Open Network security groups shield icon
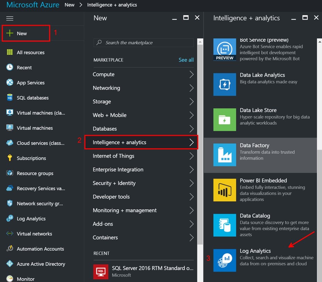The image size is (322, 282). coord(10,203)
